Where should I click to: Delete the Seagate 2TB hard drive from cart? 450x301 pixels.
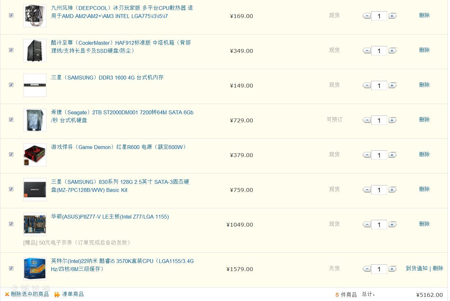pos(424,119)
